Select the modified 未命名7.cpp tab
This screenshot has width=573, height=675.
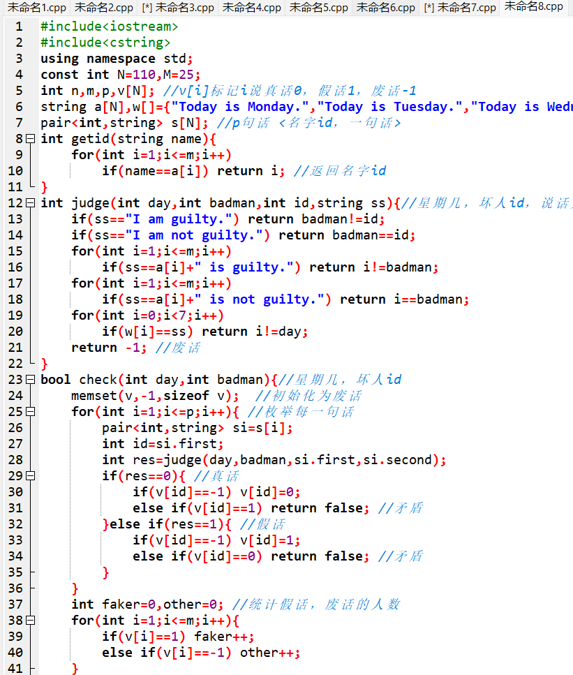click(x=460, y=8)
